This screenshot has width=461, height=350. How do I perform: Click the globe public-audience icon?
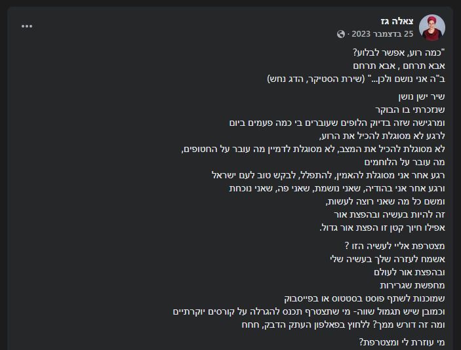click(x=341, y=34)
